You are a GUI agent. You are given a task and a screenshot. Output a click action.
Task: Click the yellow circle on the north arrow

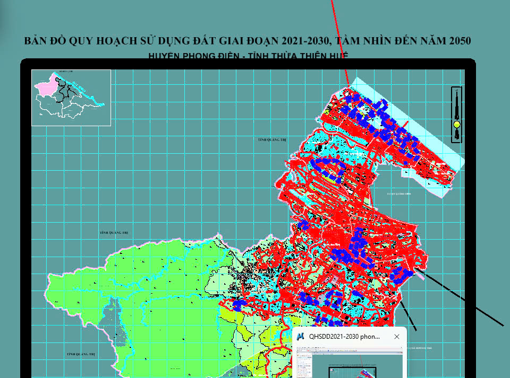[456, 125]
